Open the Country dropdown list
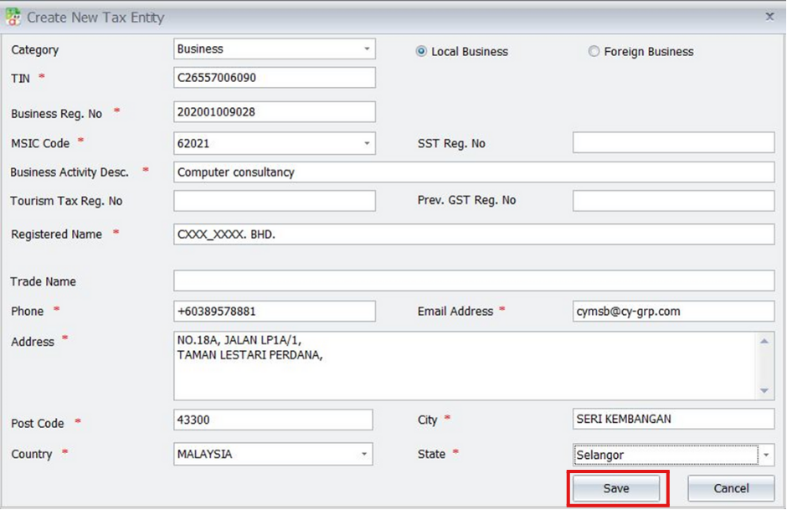787x510 pixels. point(363,455)
